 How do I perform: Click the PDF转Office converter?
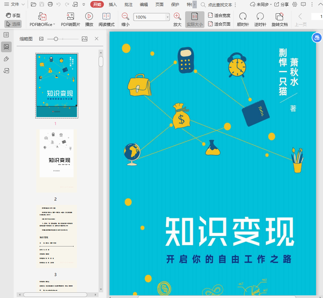pos(42,20)
